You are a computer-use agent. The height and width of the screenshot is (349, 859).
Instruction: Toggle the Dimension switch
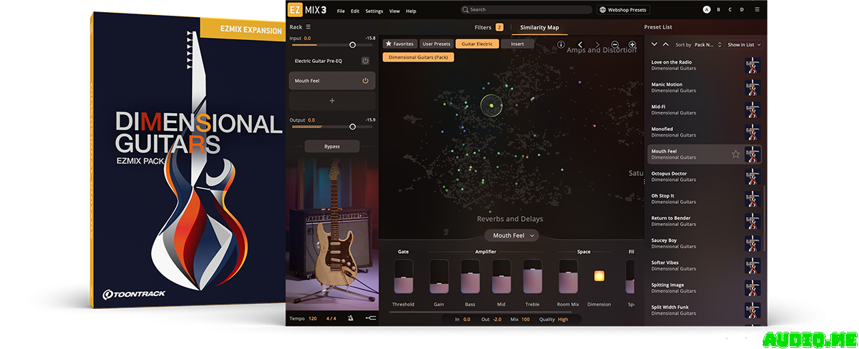(x=599, y=276)
